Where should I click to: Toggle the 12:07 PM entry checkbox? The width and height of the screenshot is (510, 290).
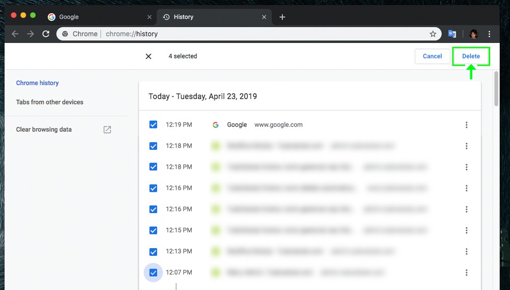coord(153,273)
